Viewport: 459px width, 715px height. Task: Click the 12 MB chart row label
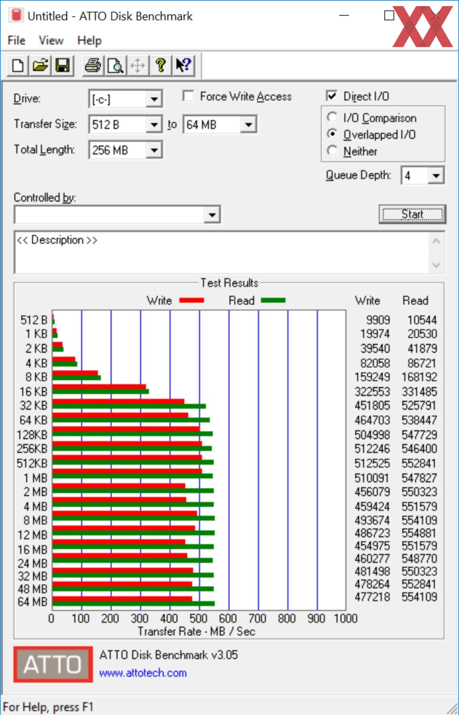click(32, 535)
